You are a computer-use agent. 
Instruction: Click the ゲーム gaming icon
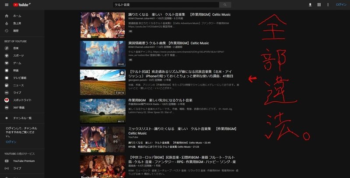point(7,63)
